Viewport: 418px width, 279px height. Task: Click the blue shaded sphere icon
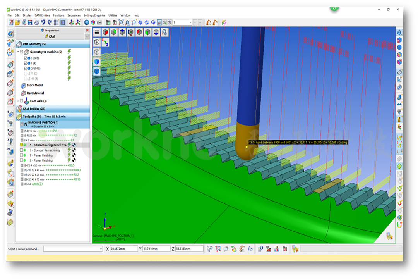click(87, 22)
